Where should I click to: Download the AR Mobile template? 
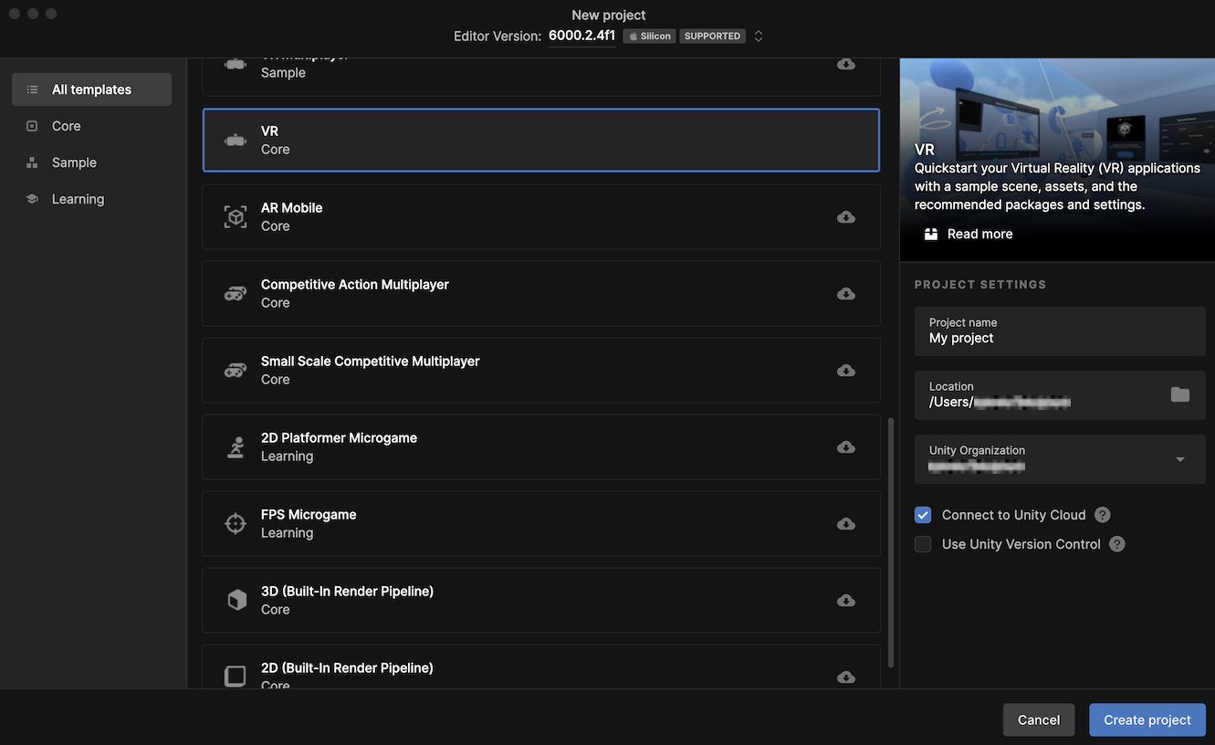point(846,217)
